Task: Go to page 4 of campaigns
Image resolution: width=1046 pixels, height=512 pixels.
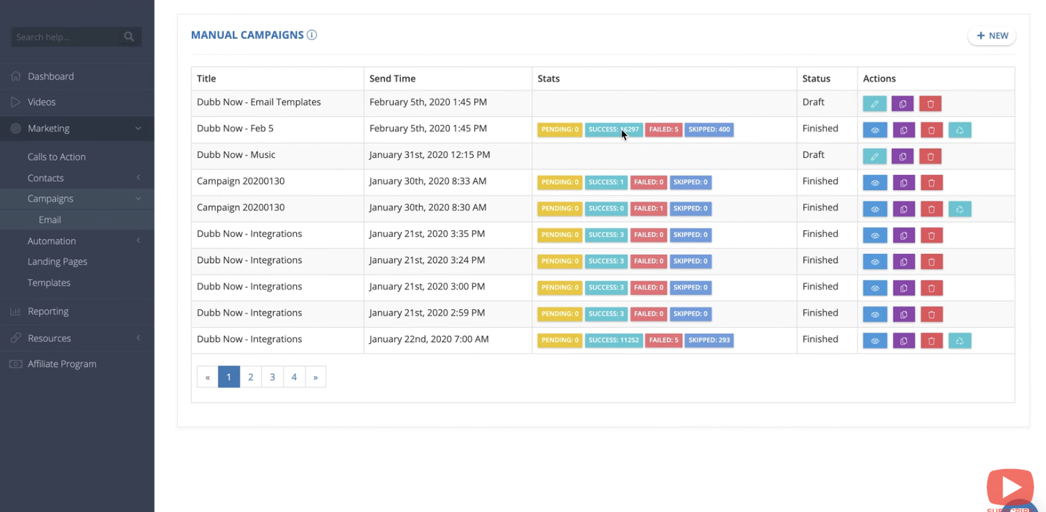Action: click(x=294, y=377)
